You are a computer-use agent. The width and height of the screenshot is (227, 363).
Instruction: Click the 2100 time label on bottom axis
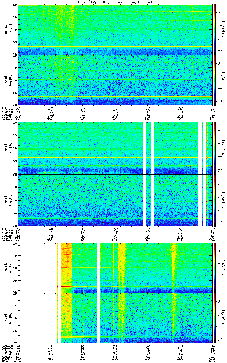(115, 359)
